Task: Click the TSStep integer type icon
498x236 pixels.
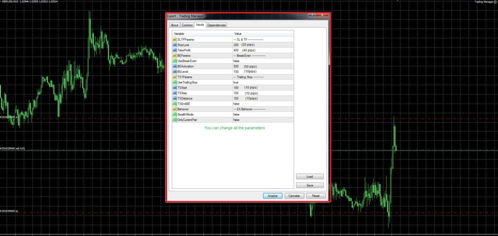Action: click(175, 93)
